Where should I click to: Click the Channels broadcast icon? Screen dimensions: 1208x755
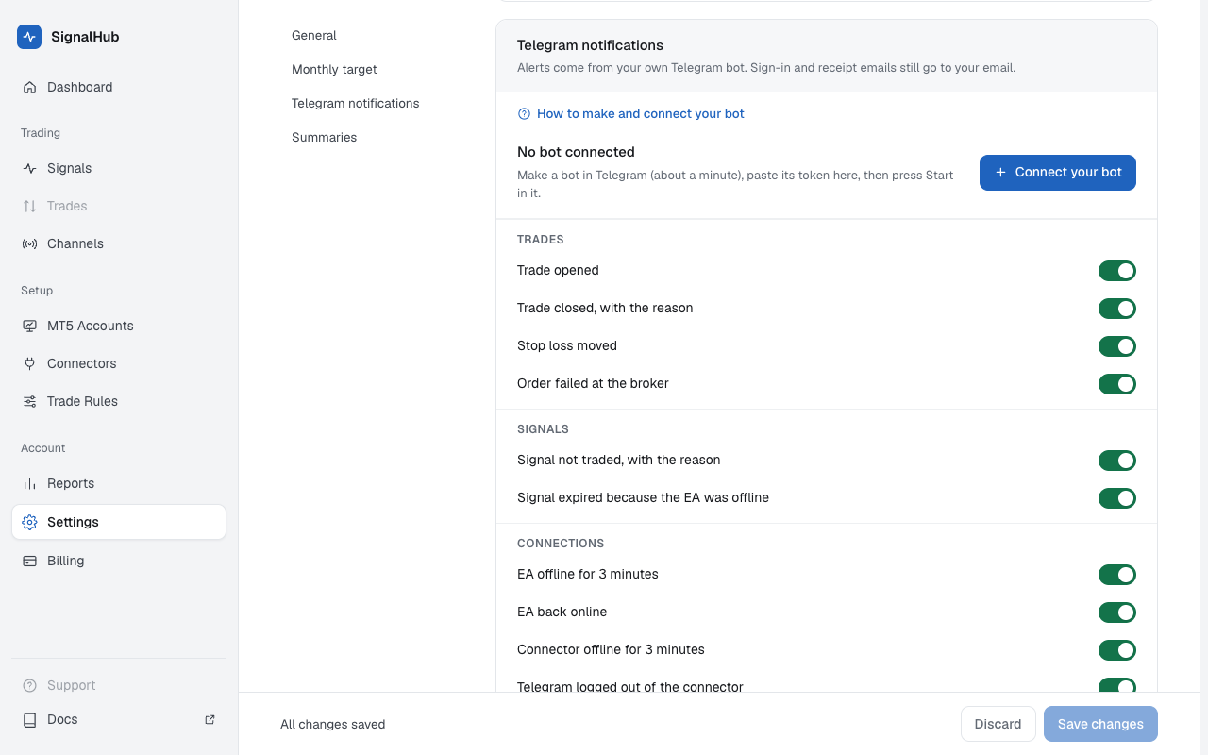click(29, 243)
